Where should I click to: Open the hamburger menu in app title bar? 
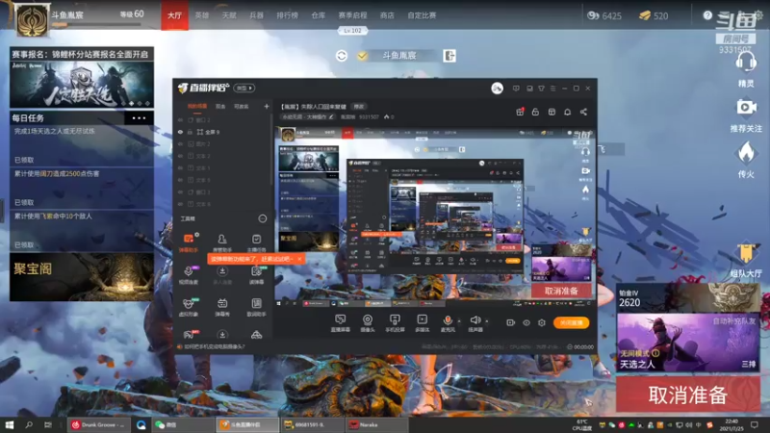point(552,89)
